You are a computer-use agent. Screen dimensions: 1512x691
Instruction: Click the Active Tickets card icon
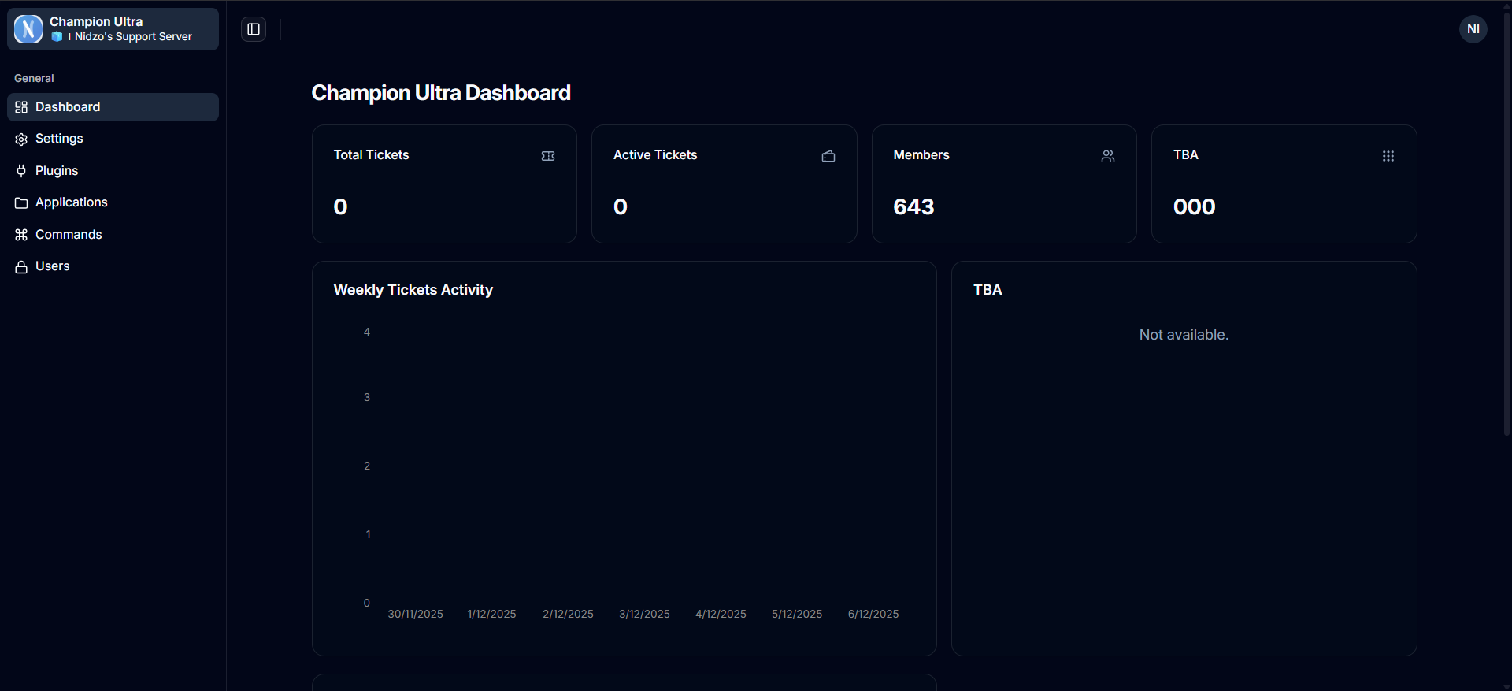pos(828,156)
